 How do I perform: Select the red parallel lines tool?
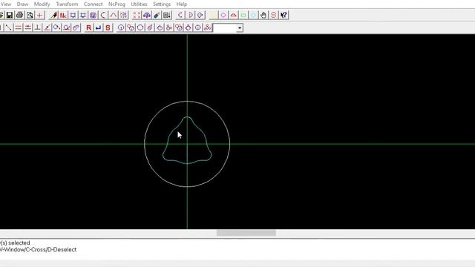tap(18, 28)
